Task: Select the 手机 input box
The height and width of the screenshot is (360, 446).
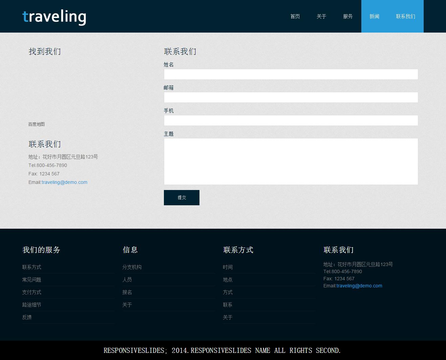Action: (291, 120)
